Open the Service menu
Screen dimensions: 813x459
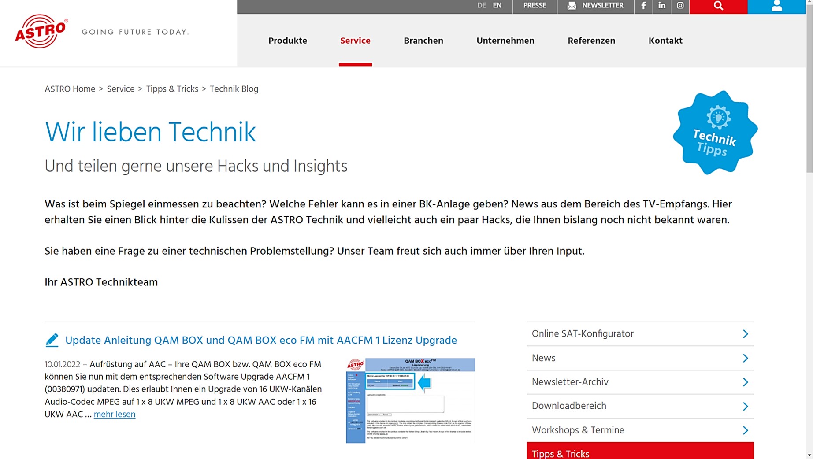click(x=355, y=41)
